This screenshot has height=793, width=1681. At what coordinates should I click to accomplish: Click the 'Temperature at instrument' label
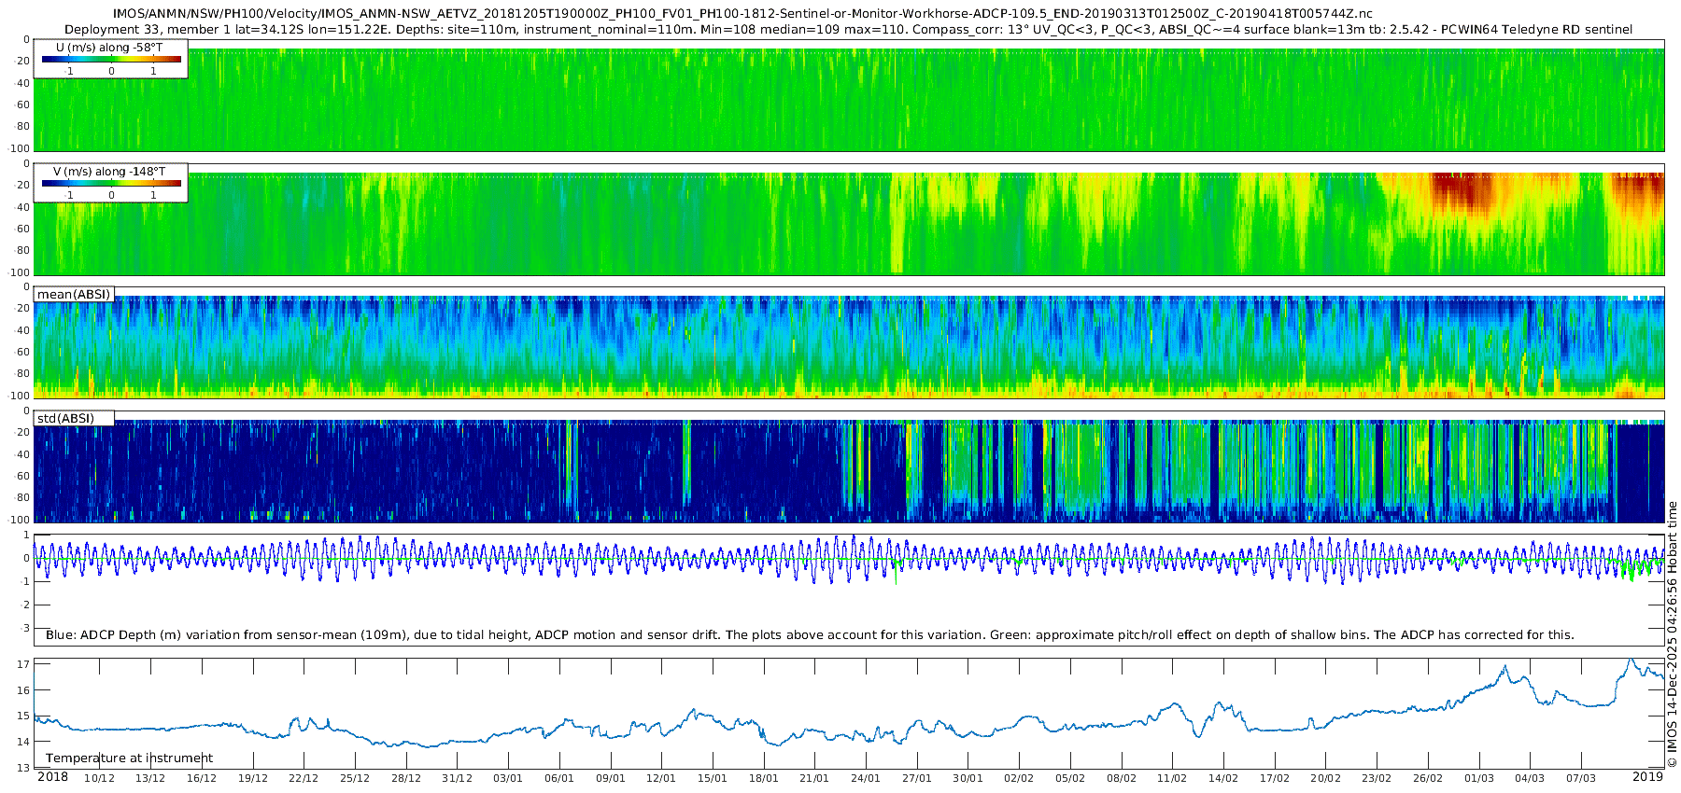click(x=129, y=758)
